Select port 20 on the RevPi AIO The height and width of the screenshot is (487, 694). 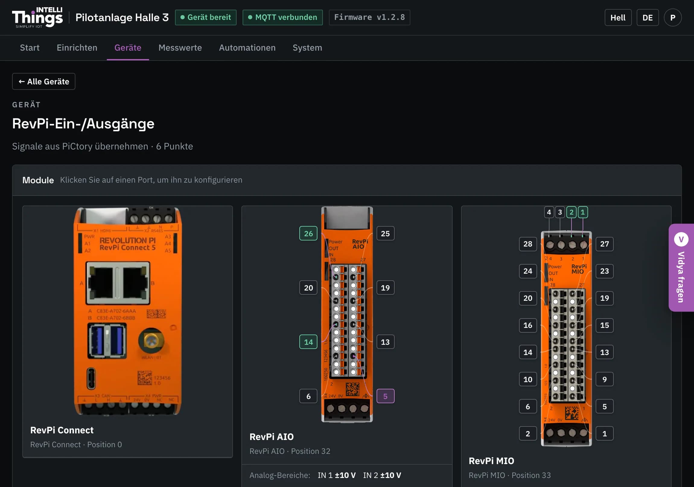click(x=308, y=288)
